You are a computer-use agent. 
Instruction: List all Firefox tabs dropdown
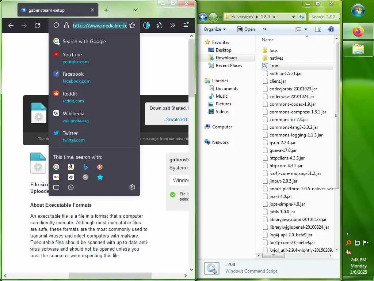(x=135, y=10)
